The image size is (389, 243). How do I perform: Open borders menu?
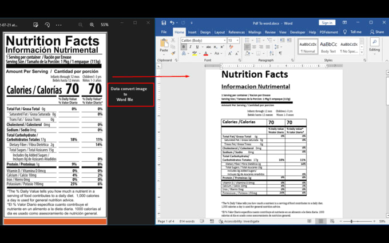pyautogui.click(x=259, y=53)
